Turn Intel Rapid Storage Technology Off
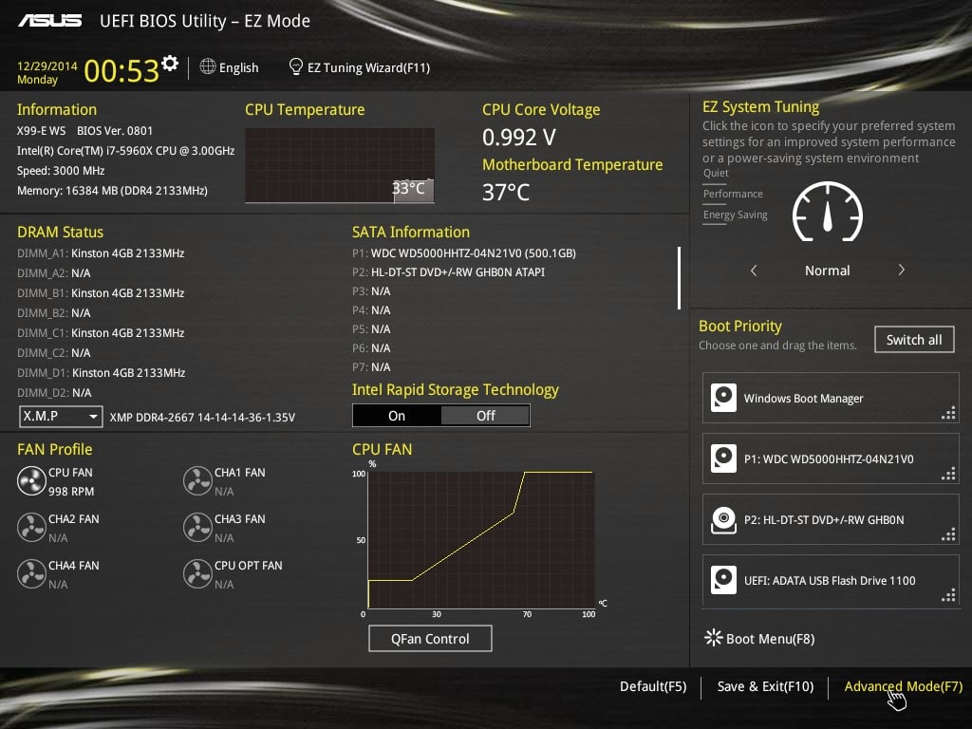Screen dimensions: 972x729 [x=485, y=416]
